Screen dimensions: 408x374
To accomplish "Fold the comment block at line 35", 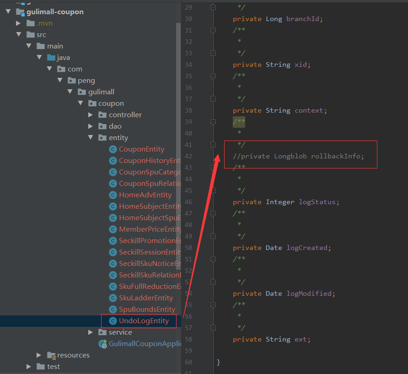I will pyautogui.click(x=213, y=76).
